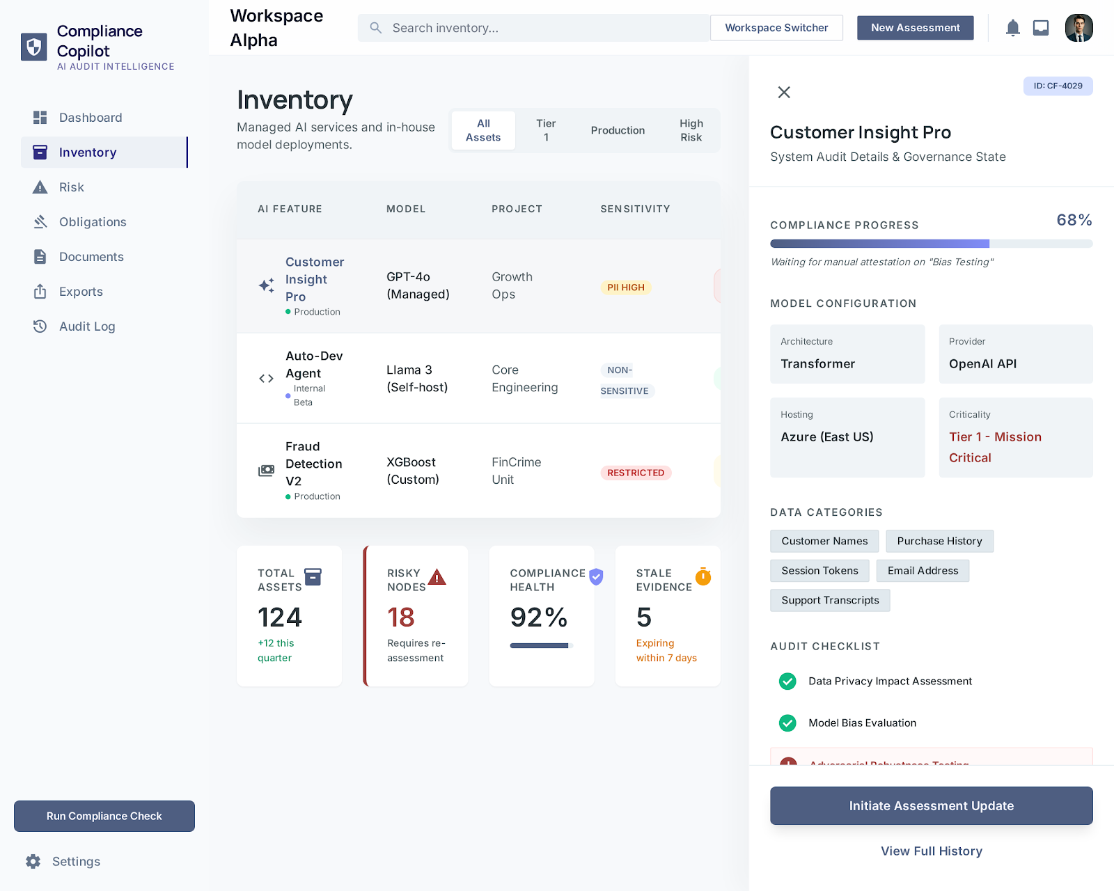Close the Customer Insight Pro details panel
This screenshot has width=1114, height=891.
point(784,92)
